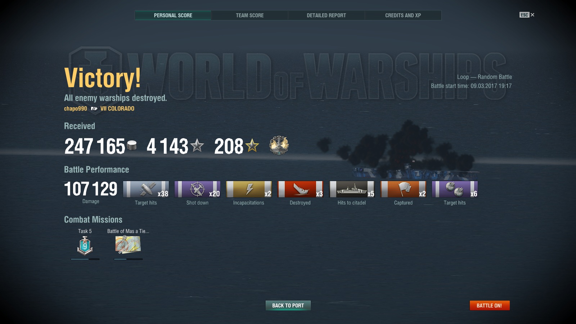This screenshot has width=576, height=324.
Task: Open the Detailed Report tab
Action: [327, 15]
